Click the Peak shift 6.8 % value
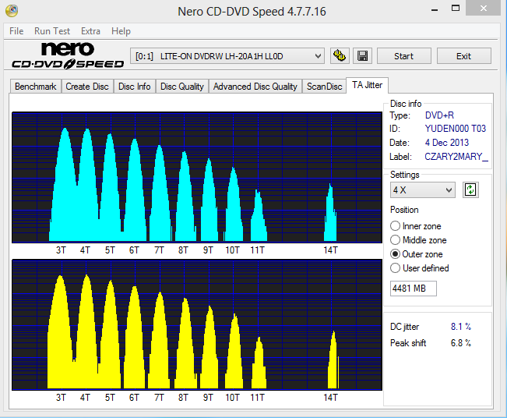This screenshot has width=507, height=418. [461, 343]
